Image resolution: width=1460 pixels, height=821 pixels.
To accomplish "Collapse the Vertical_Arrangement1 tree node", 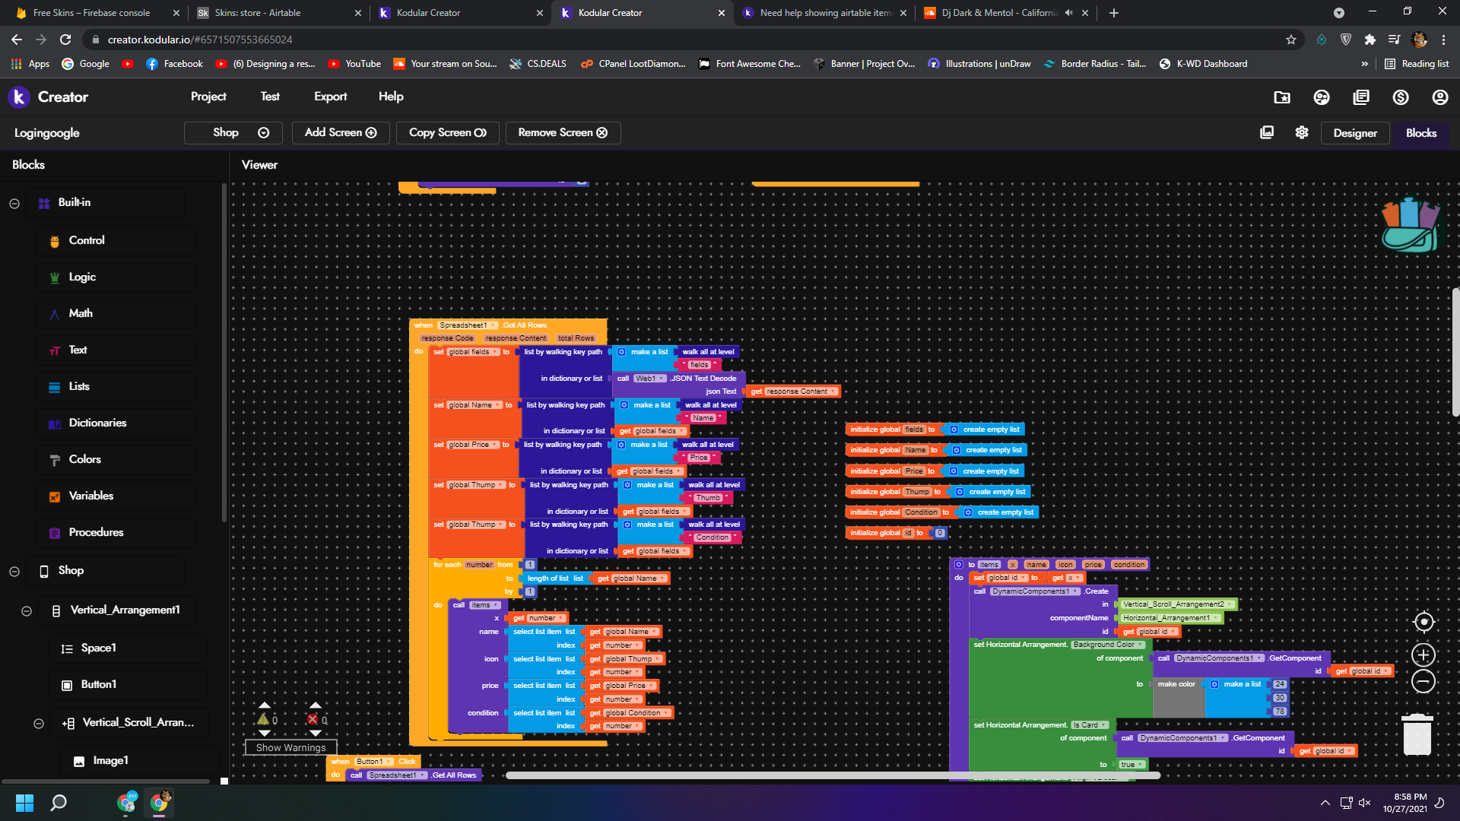I will coord(27,610).
